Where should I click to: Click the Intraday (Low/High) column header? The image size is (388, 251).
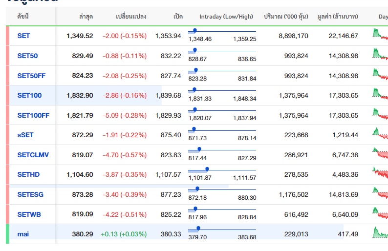click(226, 17)
